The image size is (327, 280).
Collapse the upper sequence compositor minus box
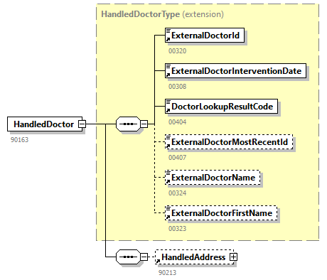click(x=144, y=124)
